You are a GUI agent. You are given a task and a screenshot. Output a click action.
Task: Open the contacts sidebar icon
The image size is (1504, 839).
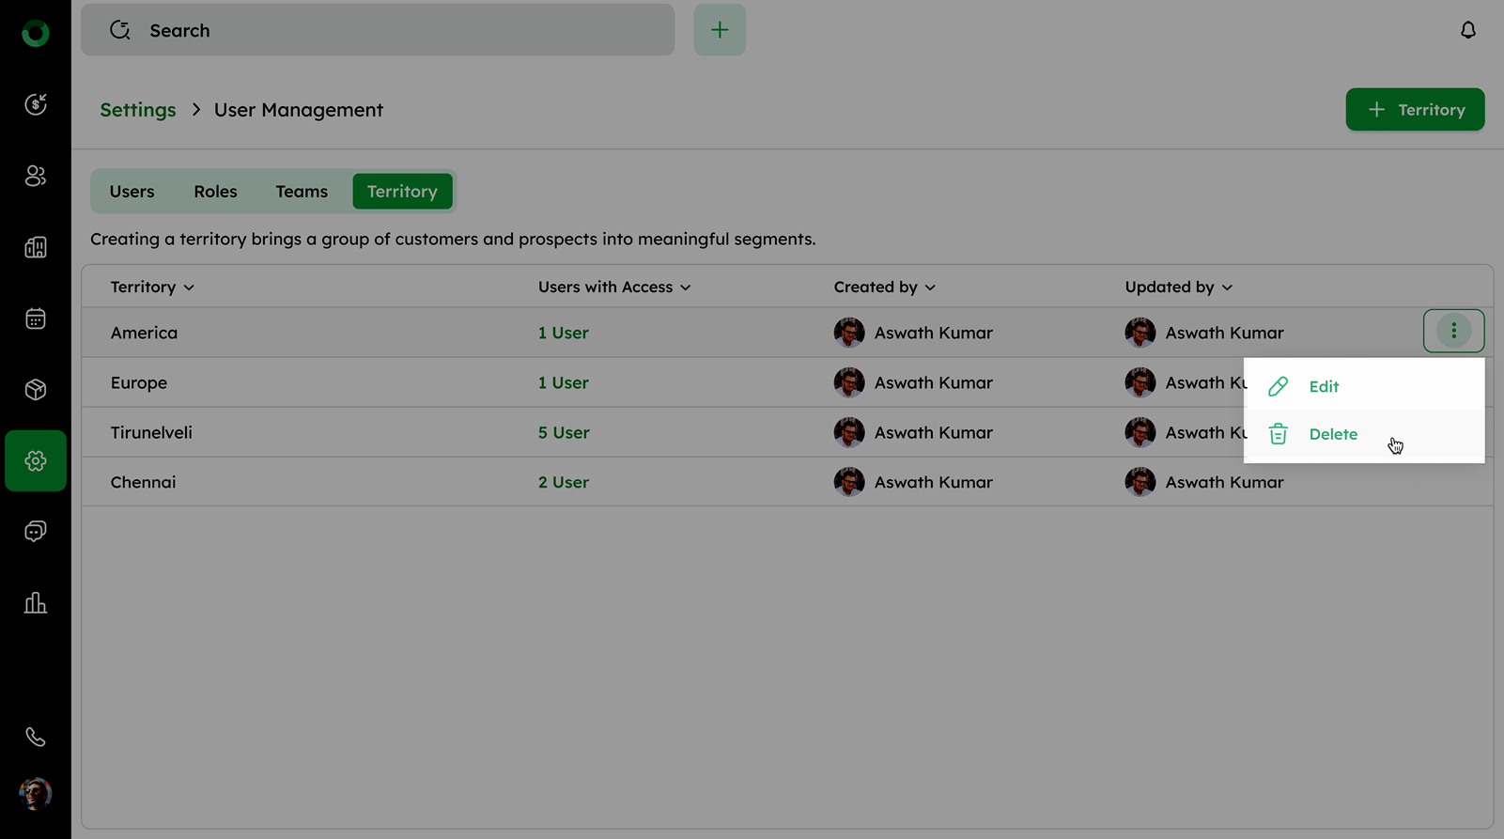click(x=36, y=176)
